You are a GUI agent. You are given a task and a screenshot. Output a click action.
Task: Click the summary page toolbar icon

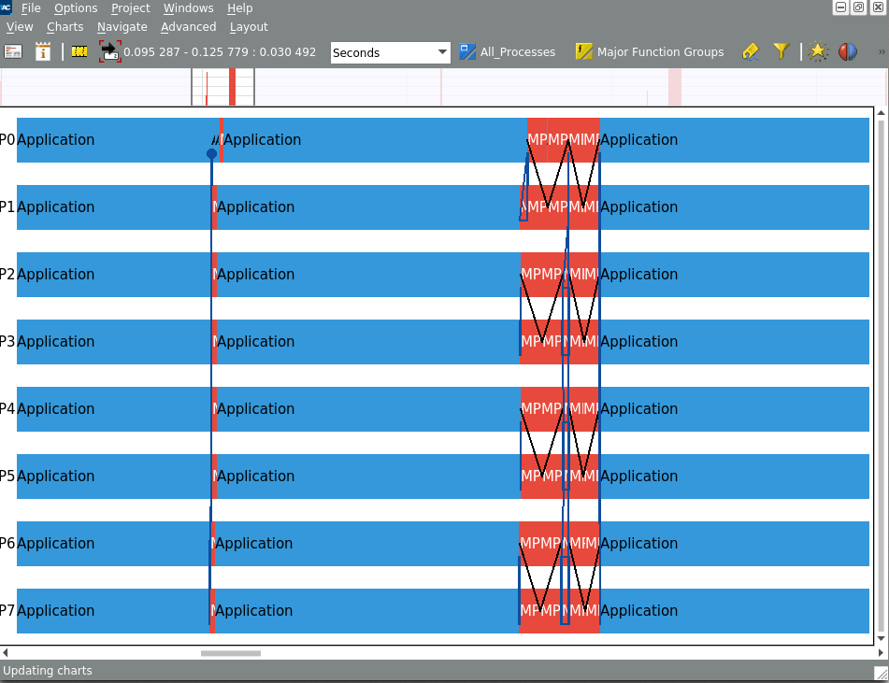point(13,51)
